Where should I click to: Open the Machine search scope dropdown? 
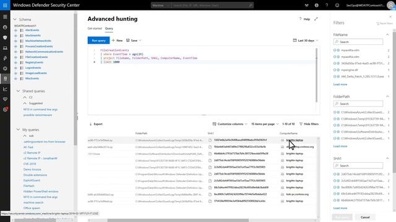[161, 5]
